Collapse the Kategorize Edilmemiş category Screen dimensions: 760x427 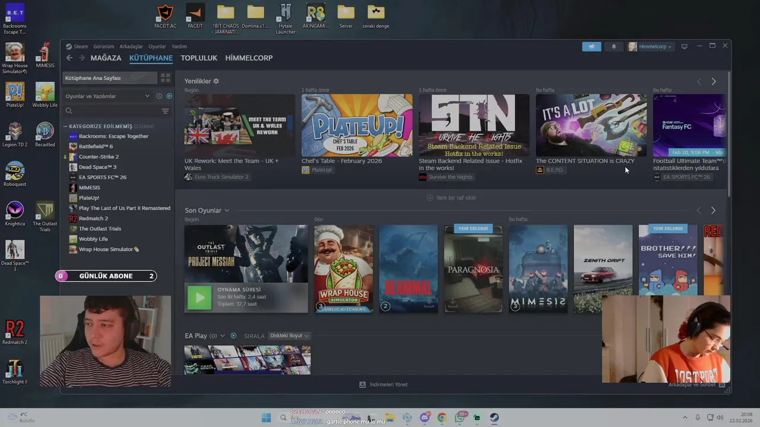[66, 126]
